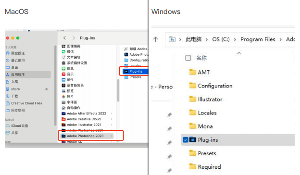Select Adobe After Effects 2022 folder
Image resolution: width=300 pixels, height=175 pixels.
pyautogui.click(x=84, y=113)
